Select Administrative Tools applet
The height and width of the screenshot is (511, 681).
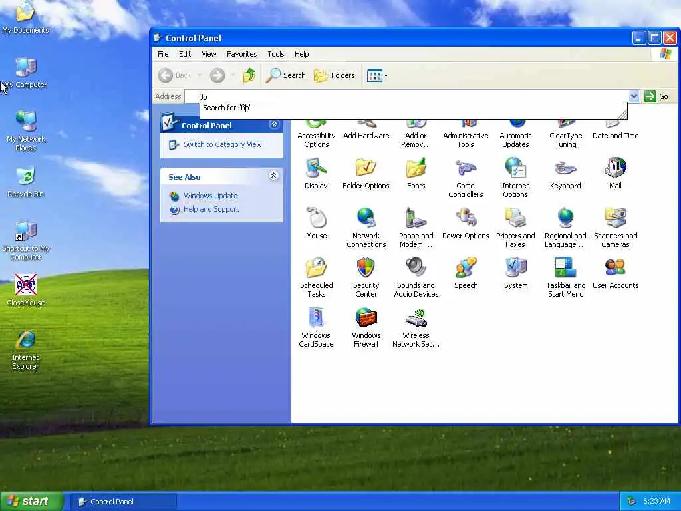point(466,135)
